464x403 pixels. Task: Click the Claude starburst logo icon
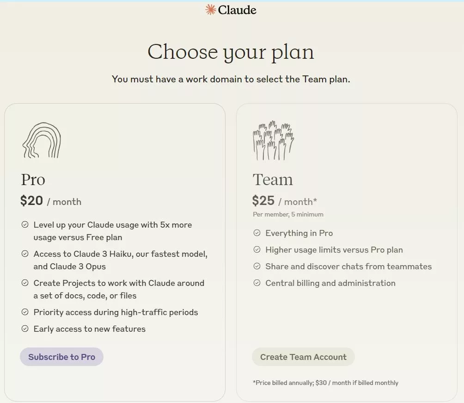pos(210,10)
